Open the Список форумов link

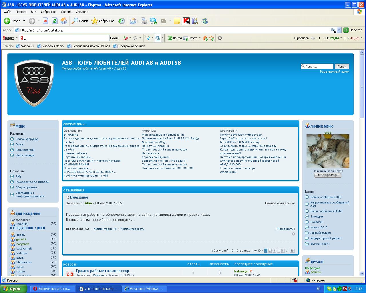click(x=27, y=139)
